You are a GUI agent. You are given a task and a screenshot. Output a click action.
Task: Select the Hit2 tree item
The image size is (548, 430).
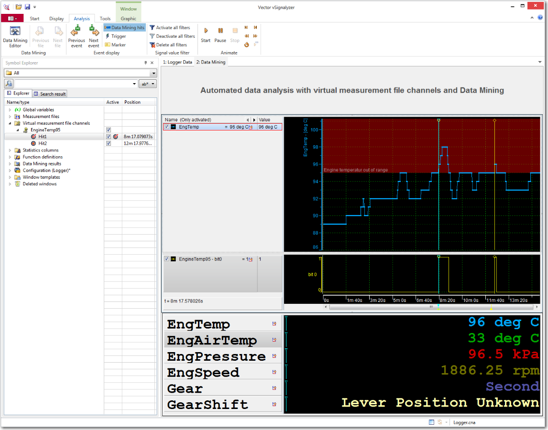click(x=43, y=143)
